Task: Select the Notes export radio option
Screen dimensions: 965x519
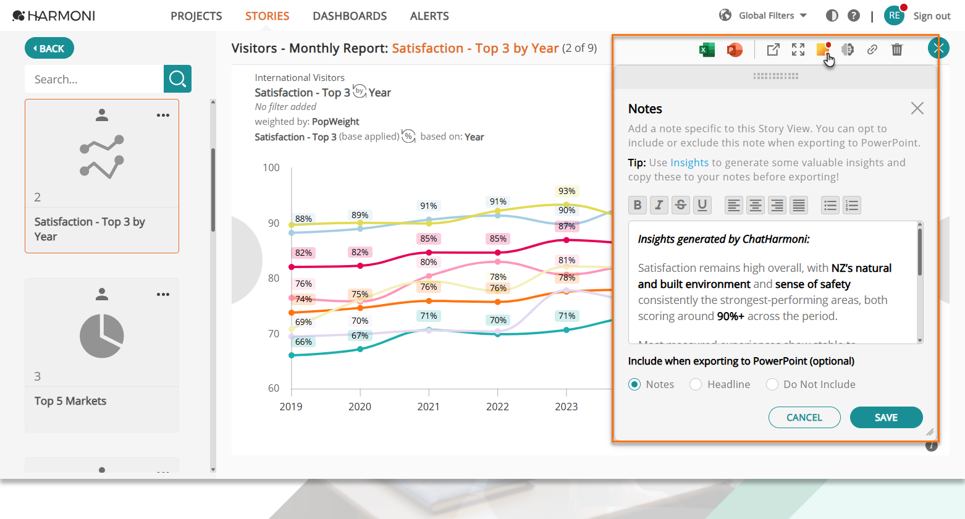Action: (x=634, y=384)
